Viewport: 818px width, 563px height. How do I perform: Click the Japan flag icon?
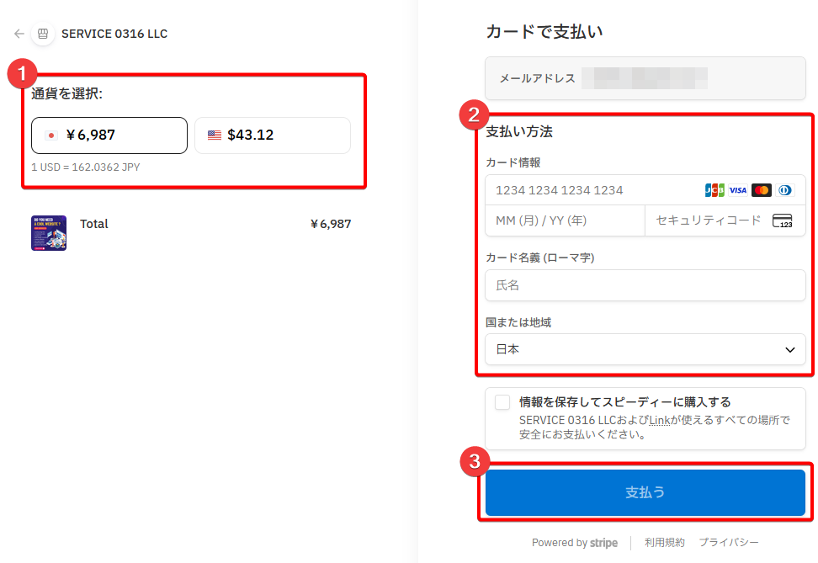(x=51, y=135)
